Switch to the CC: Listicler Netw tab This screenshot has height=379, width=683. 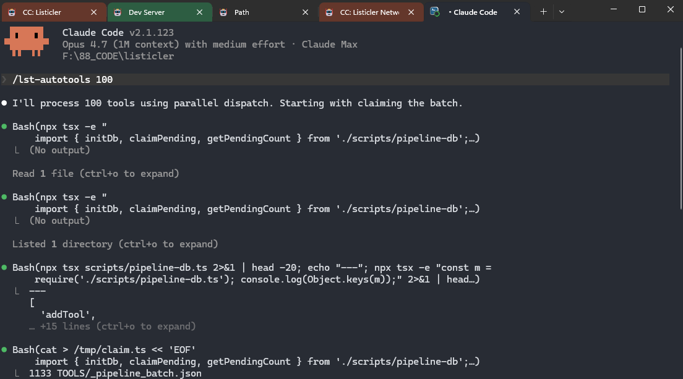pos(371,12)
